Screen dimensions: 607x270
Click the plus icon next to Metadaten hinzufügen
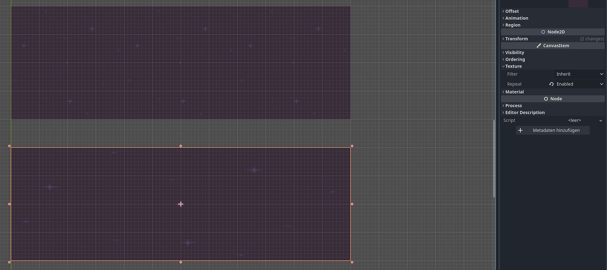520,130
